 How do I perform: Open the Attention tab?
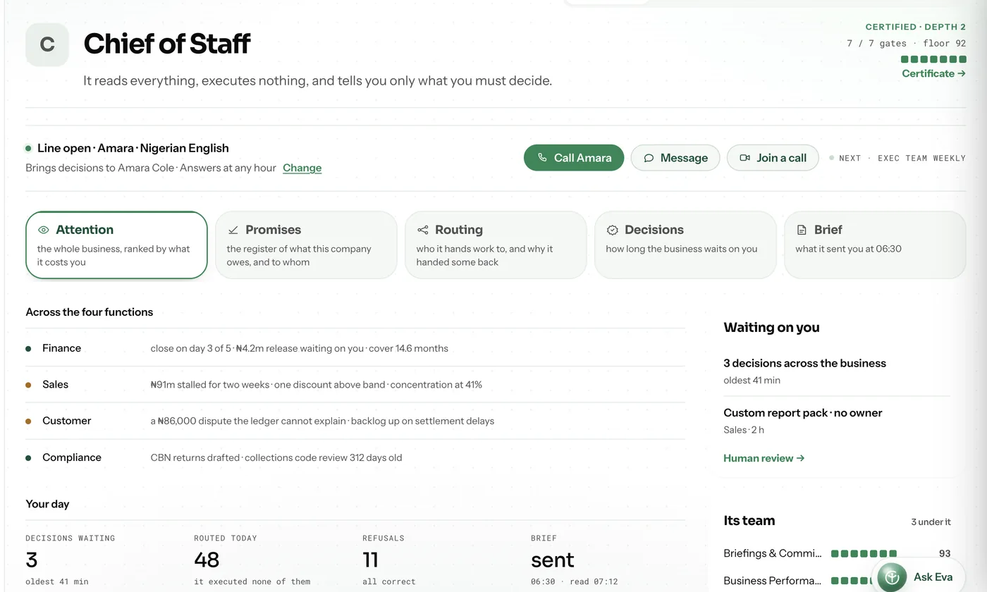(x=116, y=245)
